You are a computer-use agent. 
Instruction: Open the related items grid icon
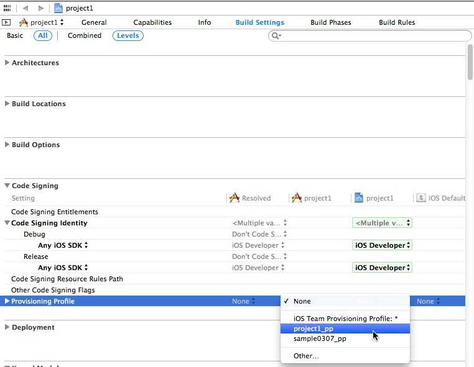point(7,8)
